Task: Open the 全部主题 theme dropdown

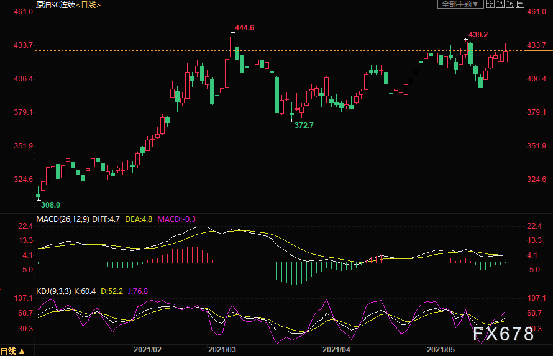Action: 460,4
